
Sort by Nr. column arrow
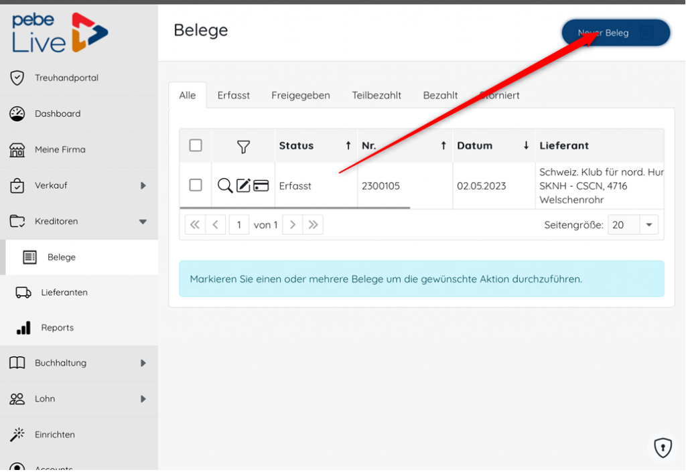443,145
